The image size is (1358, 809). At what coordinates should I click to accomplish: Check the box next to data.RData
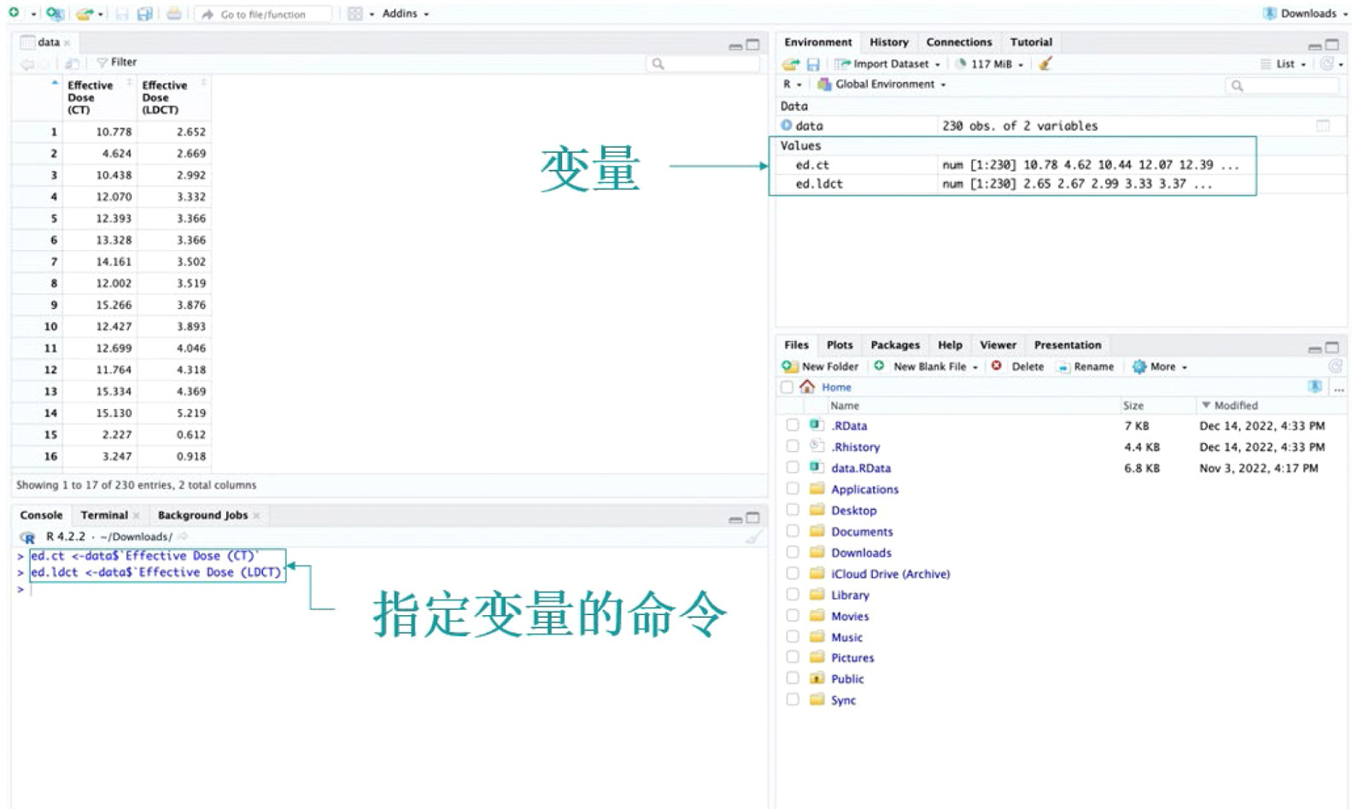click(x=793, y=468)
